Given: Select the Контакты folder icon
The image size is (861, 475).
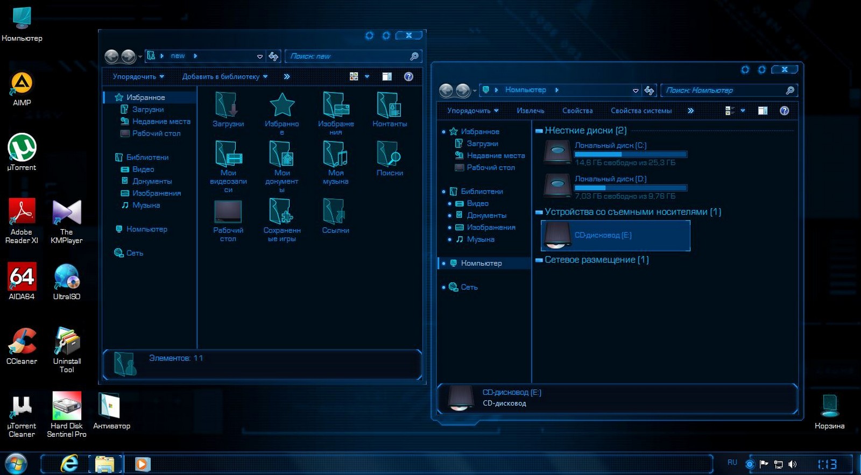Looking at the screenshot, I should [390, 110].
